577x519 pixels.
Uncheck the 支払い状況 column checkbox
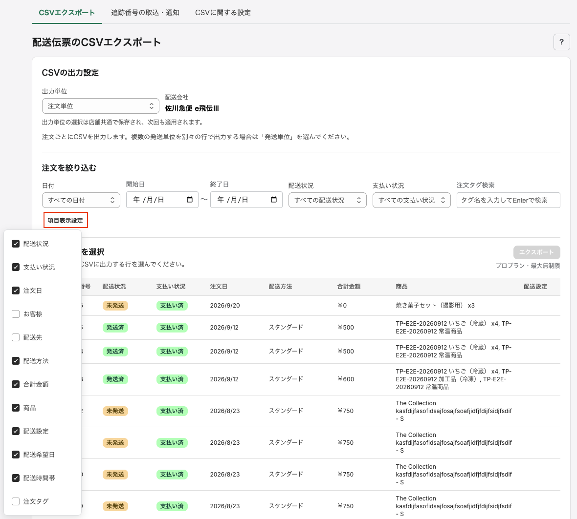pyautogui.click(x=16, y=267)
